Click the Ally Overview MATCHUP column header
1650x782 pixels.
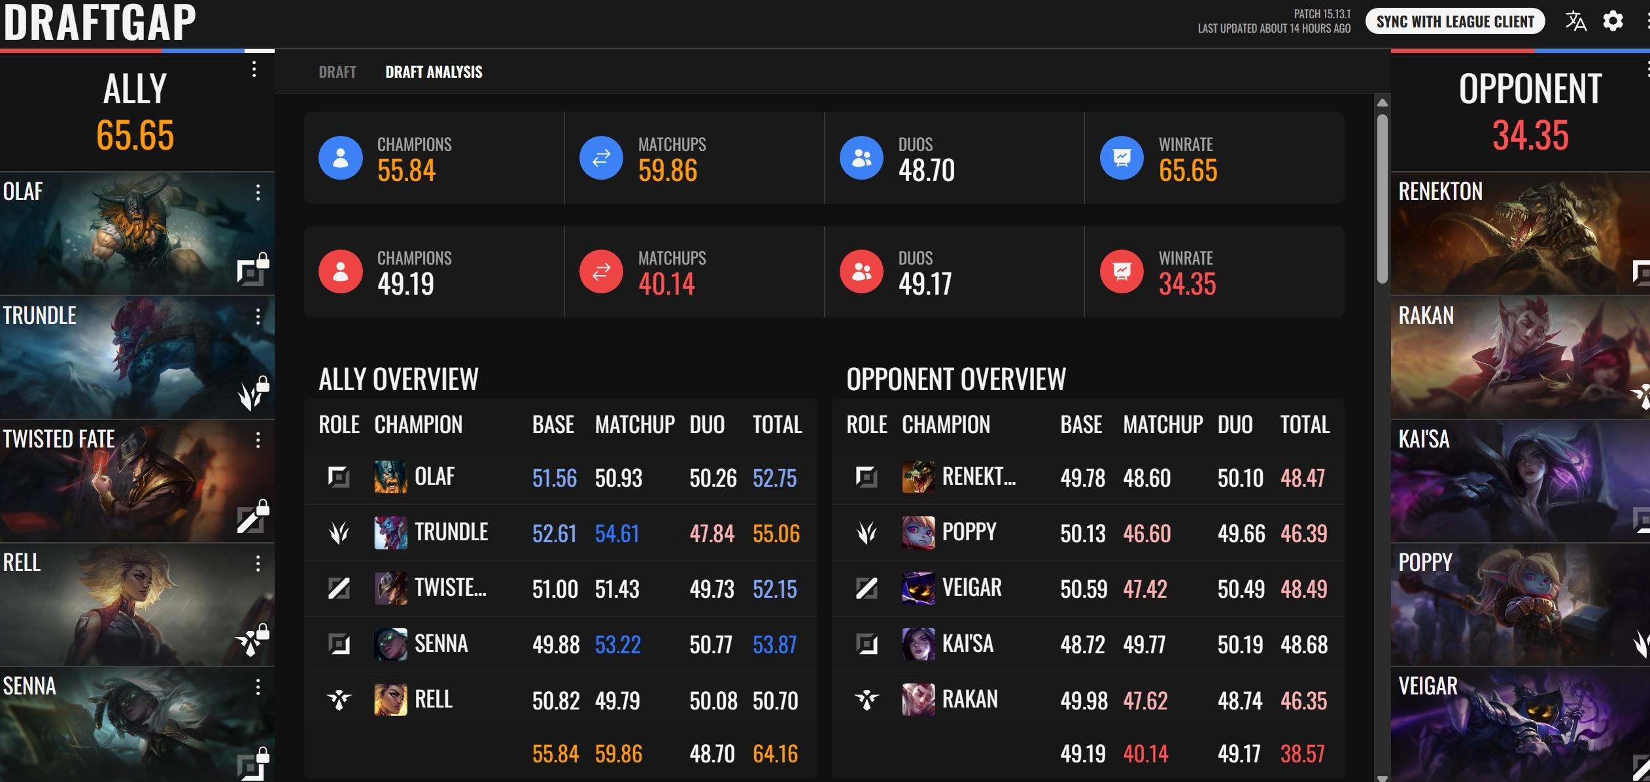tap(634, 425)
